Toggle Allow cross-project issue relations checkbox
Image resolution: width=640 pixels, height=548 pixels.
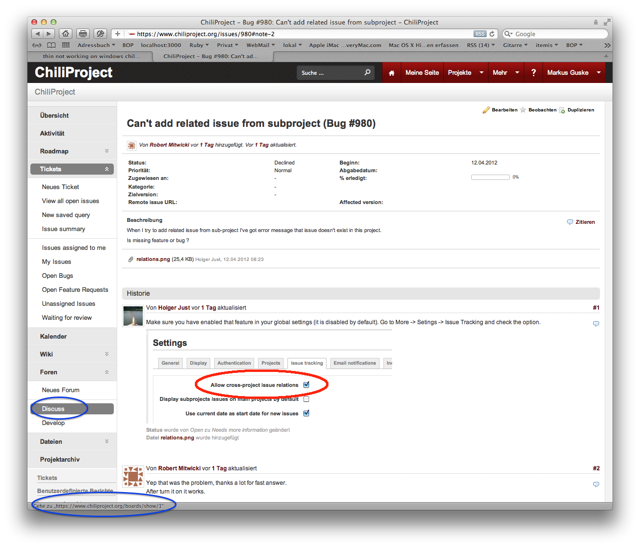pos(306,385)
